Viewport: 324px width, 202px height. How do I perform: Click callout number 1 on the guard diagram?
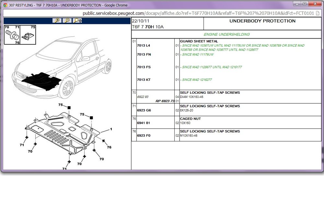pyautogui.click(x=111, y=129)
